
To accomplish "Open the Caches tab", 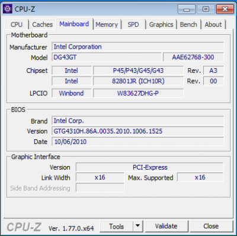I will 43,24.
